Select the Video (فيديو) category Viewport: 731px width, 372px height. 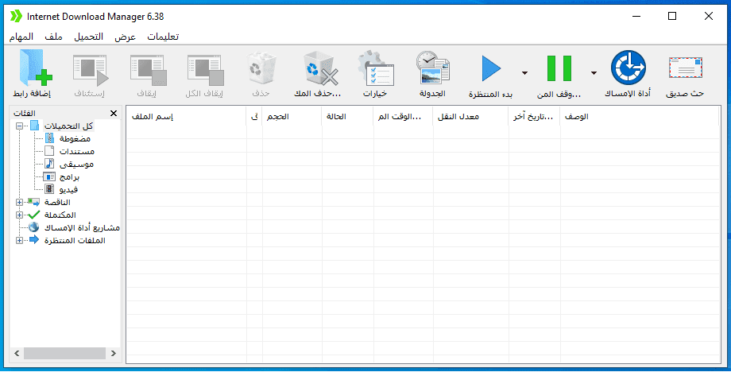(x=68, y=190)
